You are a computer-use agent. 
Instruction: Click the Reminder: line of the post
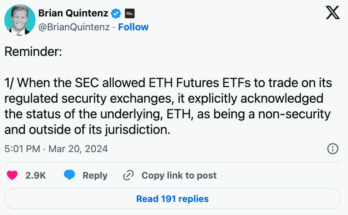33,52
